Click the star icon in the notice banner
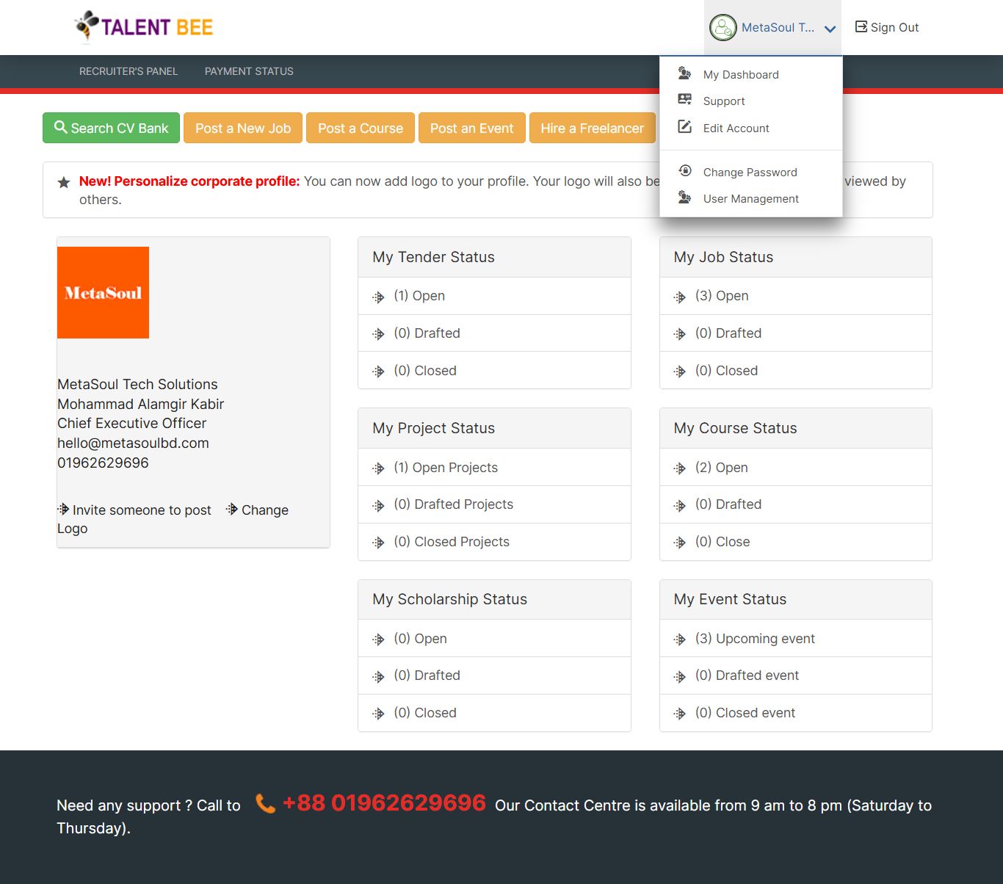1003x884 pixels. pyautogui.click(x=64, y=182)
